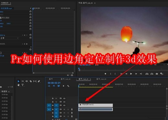Export a frame with the camera icon
This screenshot has height=120, width=168.
[x=157, y=74]
